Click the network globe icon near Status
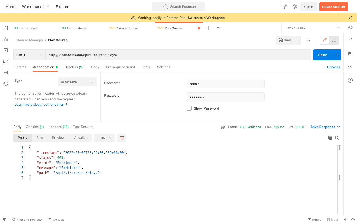Image resolution: width=357 pixels, height=223 pixels. point(223,127)
